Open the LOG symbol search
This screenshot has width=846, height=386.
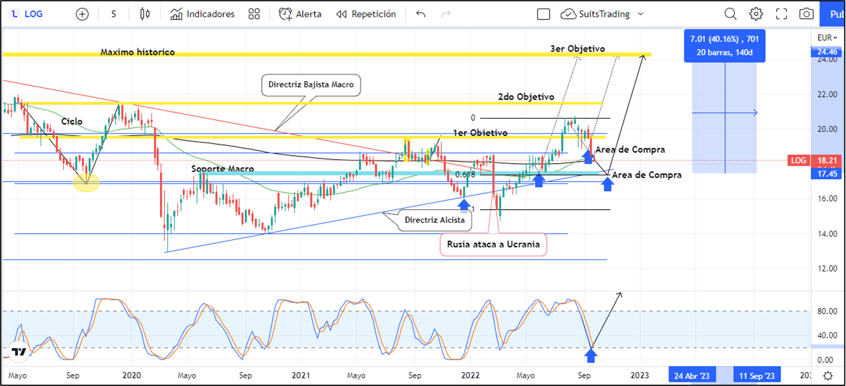(28, 14)
